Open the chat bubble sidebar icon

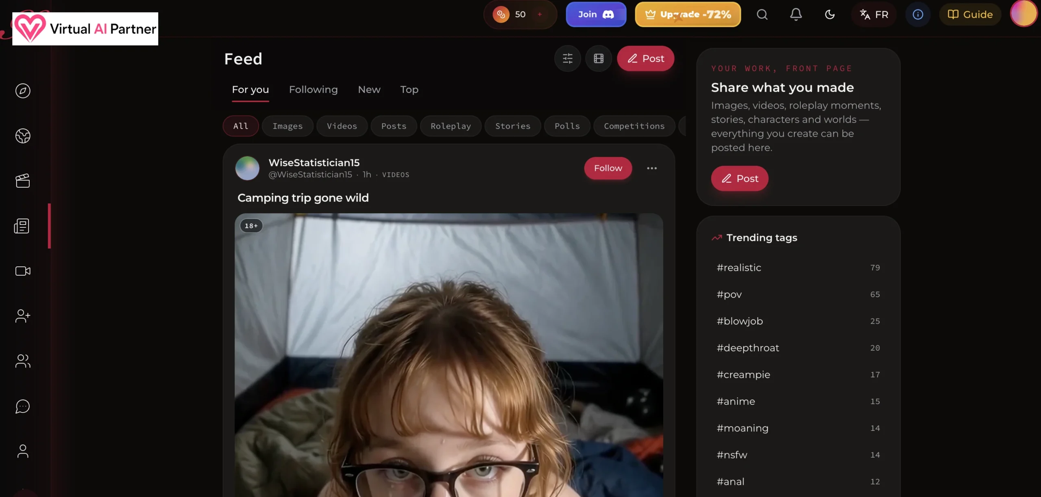(23, 406)
